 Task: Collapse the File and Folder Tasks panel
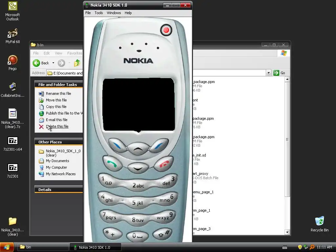pyautogui.click(x=58, y=85)
